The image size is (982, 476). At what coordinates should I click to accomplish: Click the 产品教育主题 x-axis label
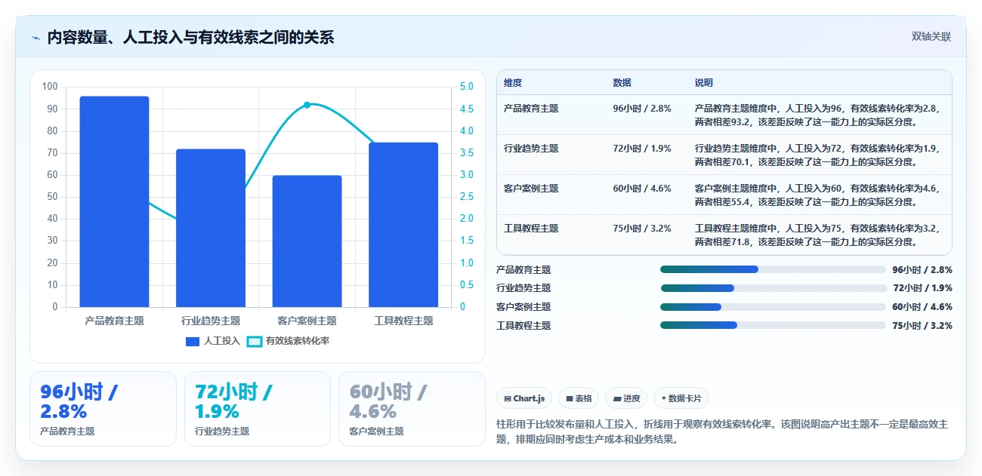114,321
